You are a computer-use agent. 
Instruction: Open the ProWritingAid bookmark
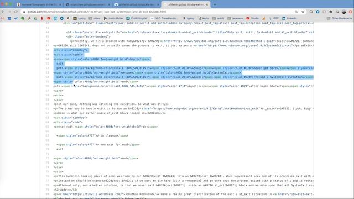(x=137, y=18)
